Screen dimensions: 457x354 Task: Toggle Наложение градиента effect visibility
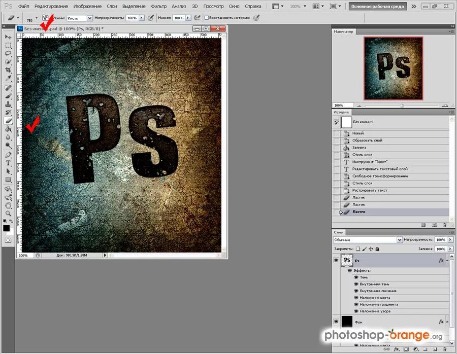click(356, 304)
